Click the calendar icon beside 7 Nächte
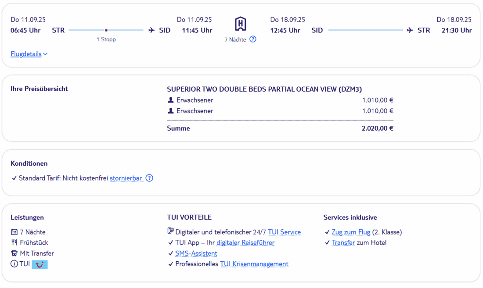The width and height of the screenshot is (483, 288). tap(14, 232)
